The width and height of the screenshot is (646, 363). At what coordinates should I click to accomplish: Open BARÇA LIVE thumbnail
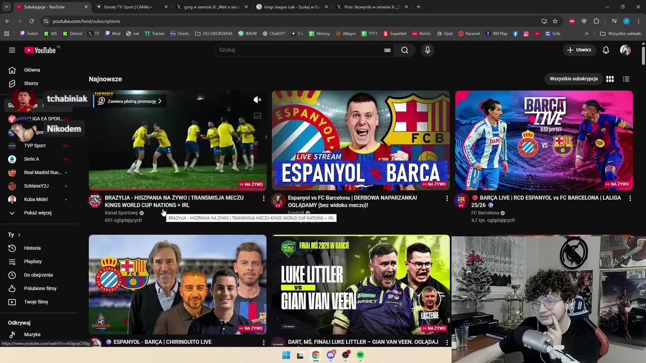pyautogui.click(x=544, y=140)
